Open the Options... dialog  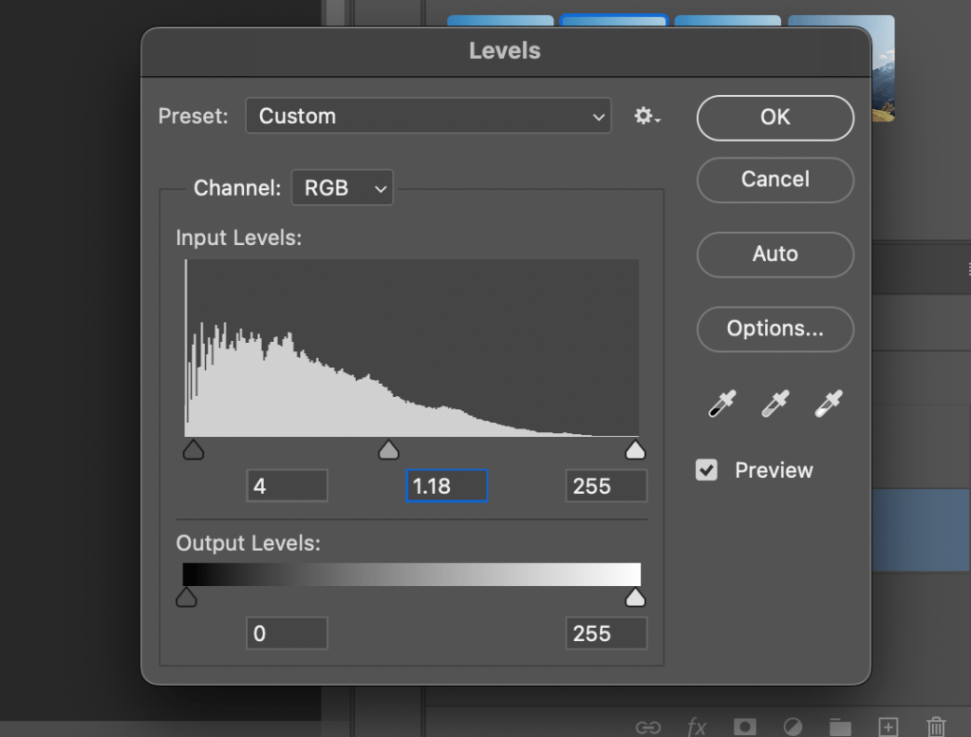[x=775, y=329]
